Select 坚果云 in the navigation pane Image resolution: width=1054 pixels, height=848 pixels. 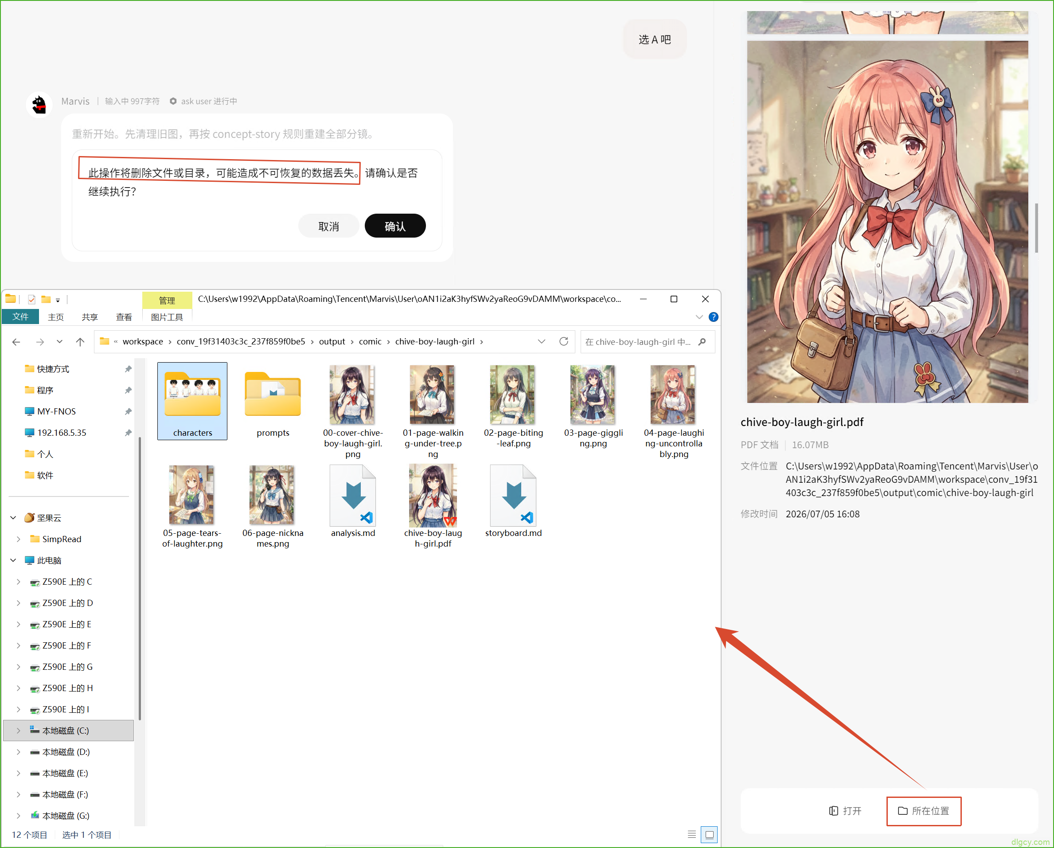(49, 518)
